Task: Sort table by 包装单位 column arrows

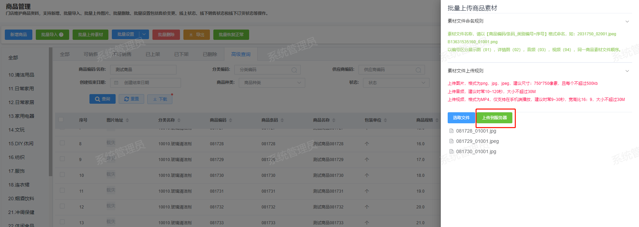Action: (385, 120)
